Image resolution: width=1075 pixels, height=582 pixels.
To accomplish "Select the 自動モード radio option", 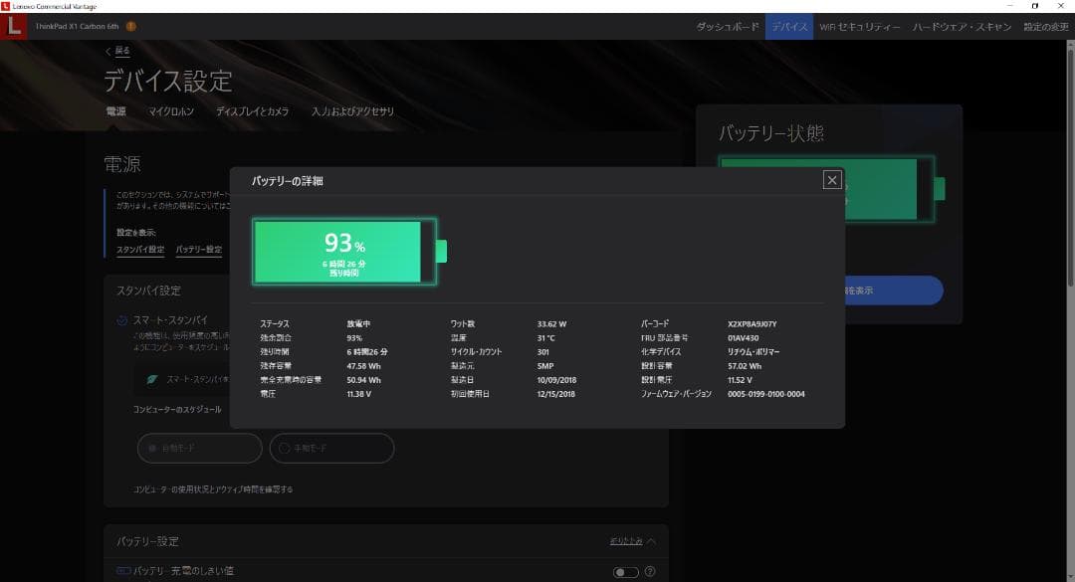I will [200, 449].
